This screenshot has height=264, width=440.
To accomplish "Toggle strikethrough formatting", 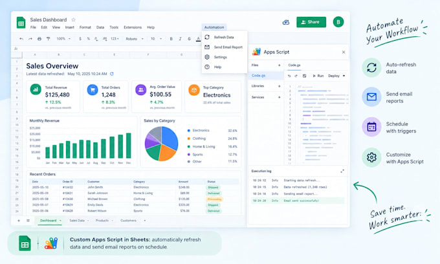I will click(189, 39).
